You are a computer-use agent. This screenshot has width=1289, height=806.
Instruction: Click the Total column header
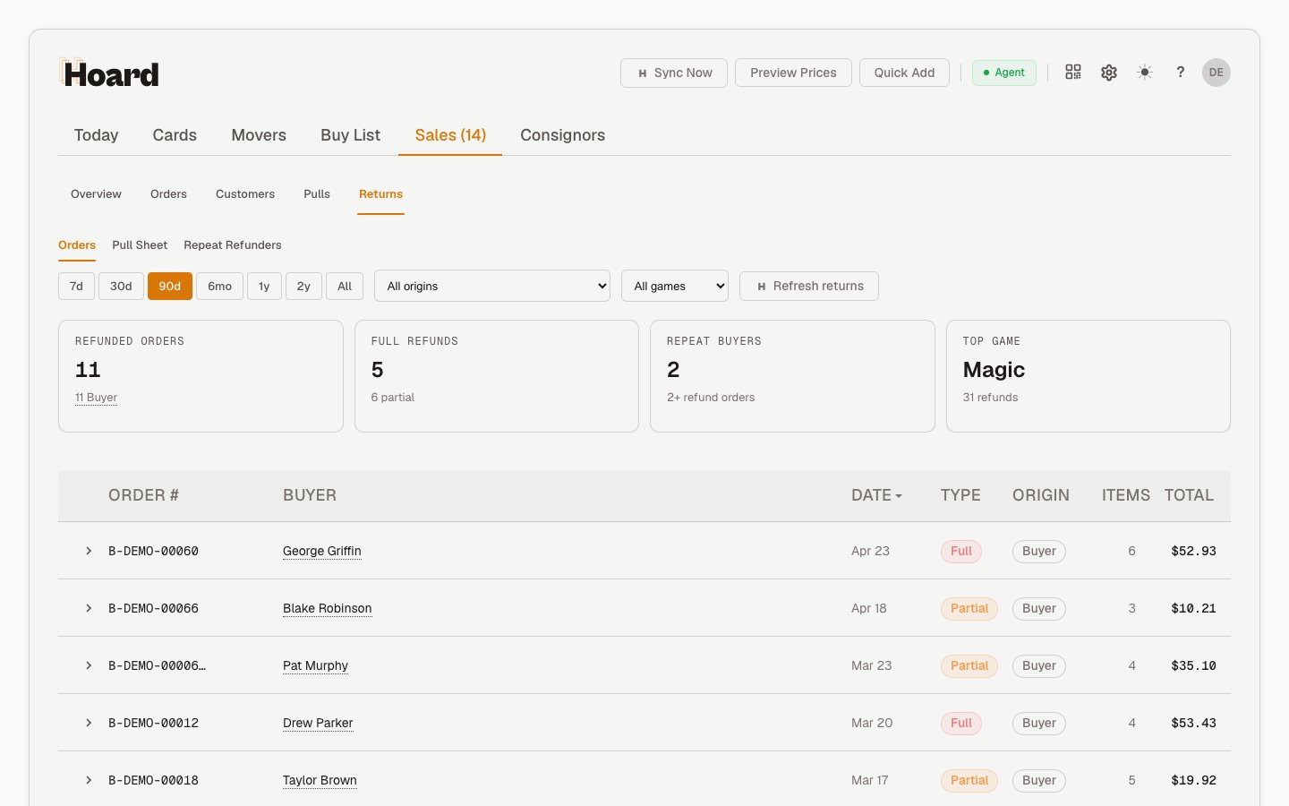point(1189,495)
